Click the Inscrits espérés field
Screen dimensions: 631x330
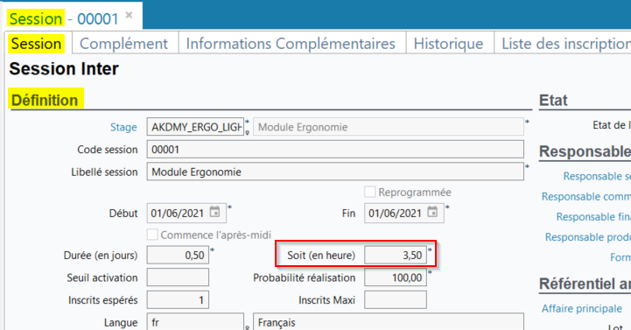tap(178, 300)
